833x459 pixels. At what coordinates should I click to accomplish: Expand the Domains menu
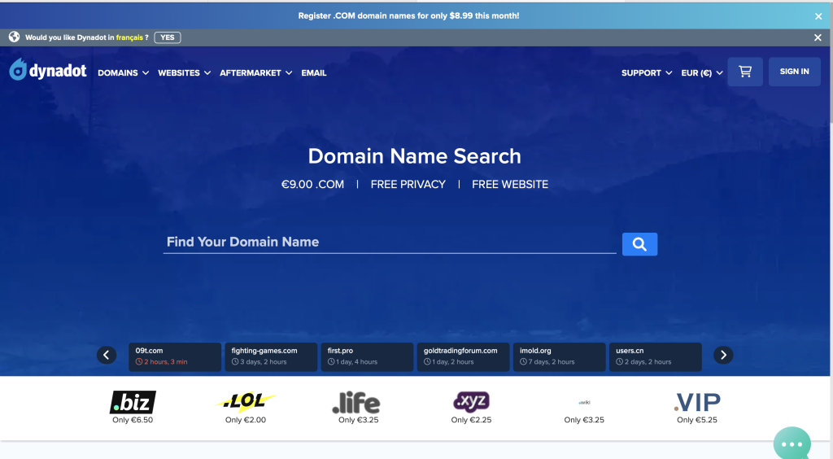click(124, 72)
